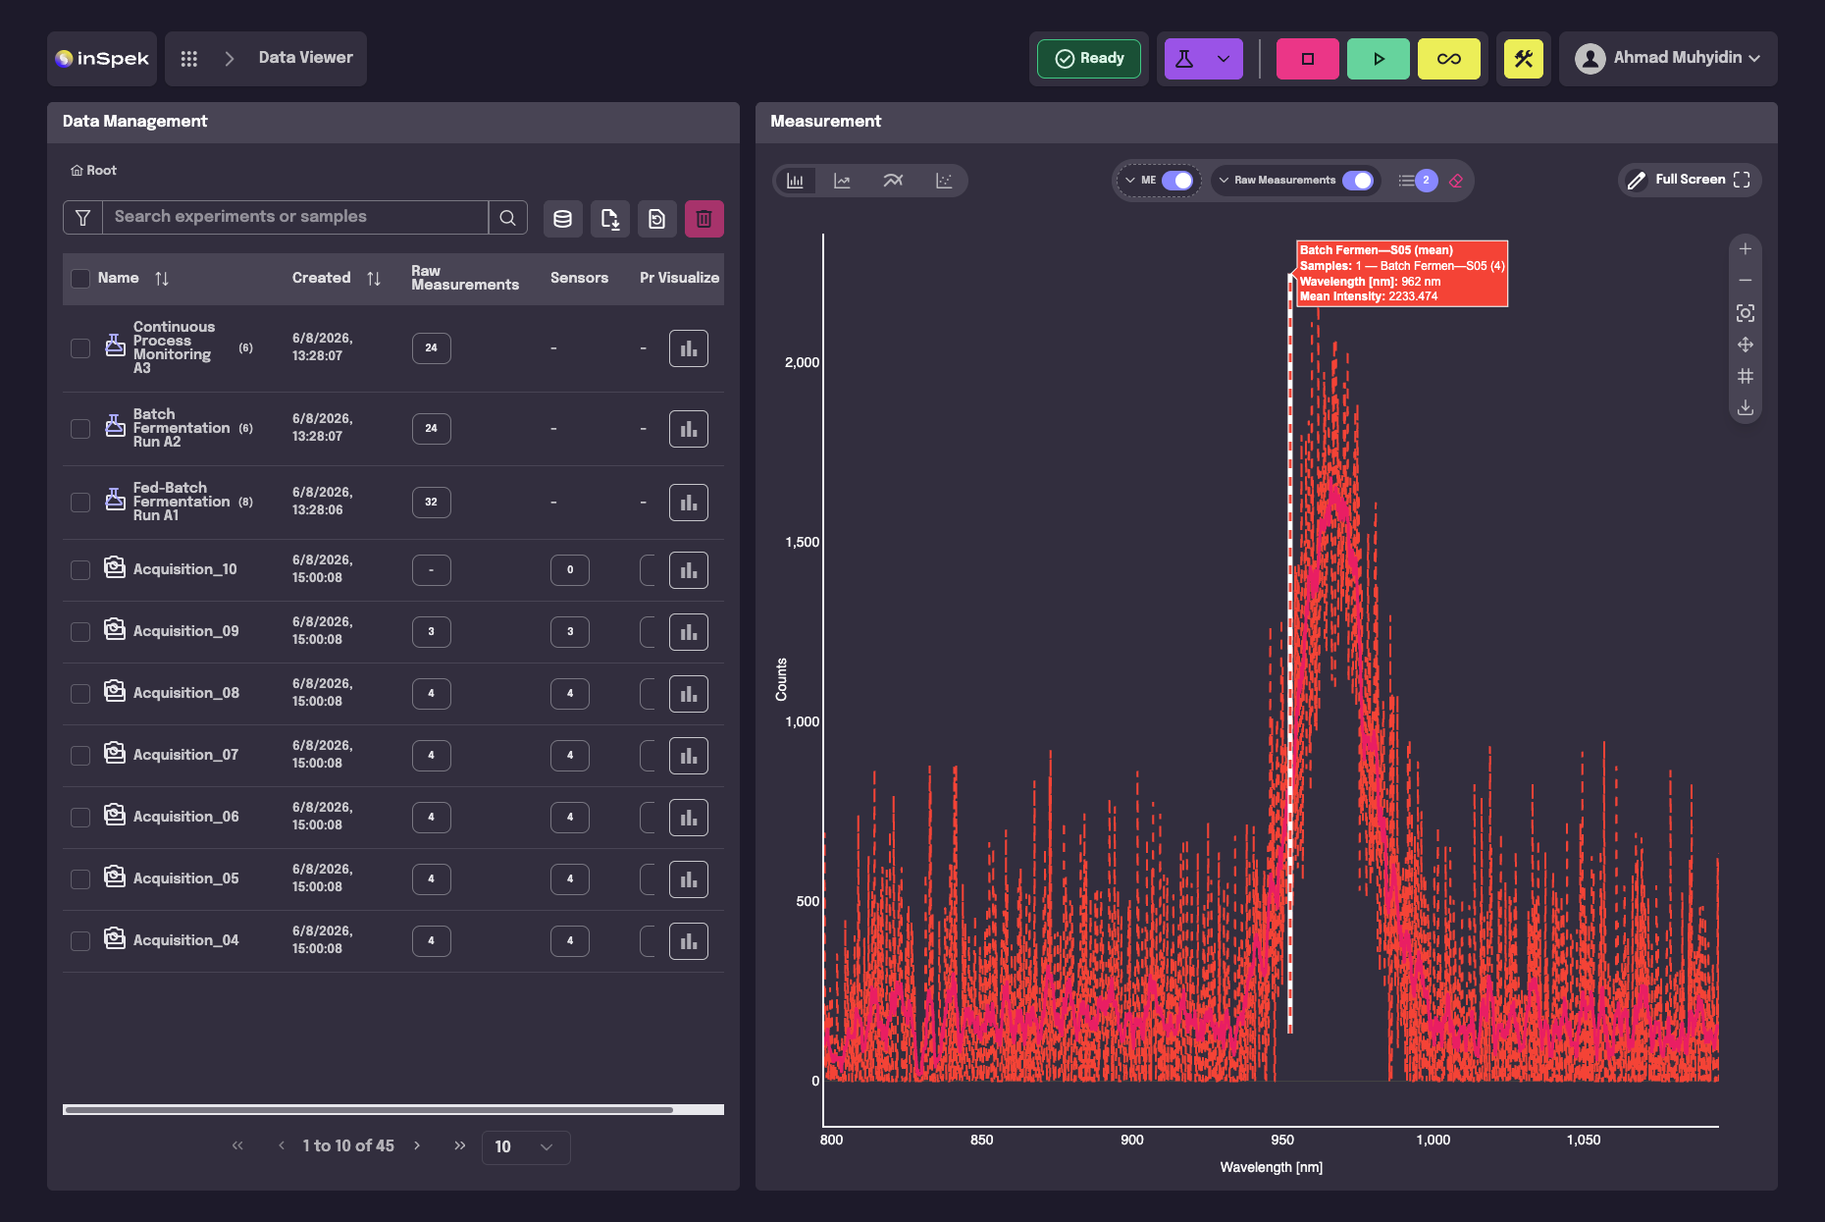Open the filter funnel icon
1825x1222 pixels.
pyautogui.click(x=82, y=218)
